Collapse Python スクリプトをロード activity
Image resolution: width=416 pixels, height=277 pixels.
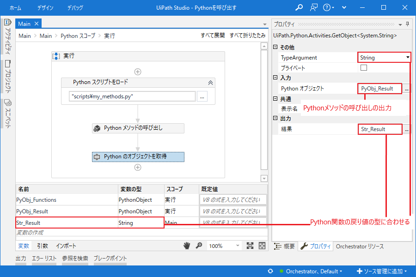point(210,83)
